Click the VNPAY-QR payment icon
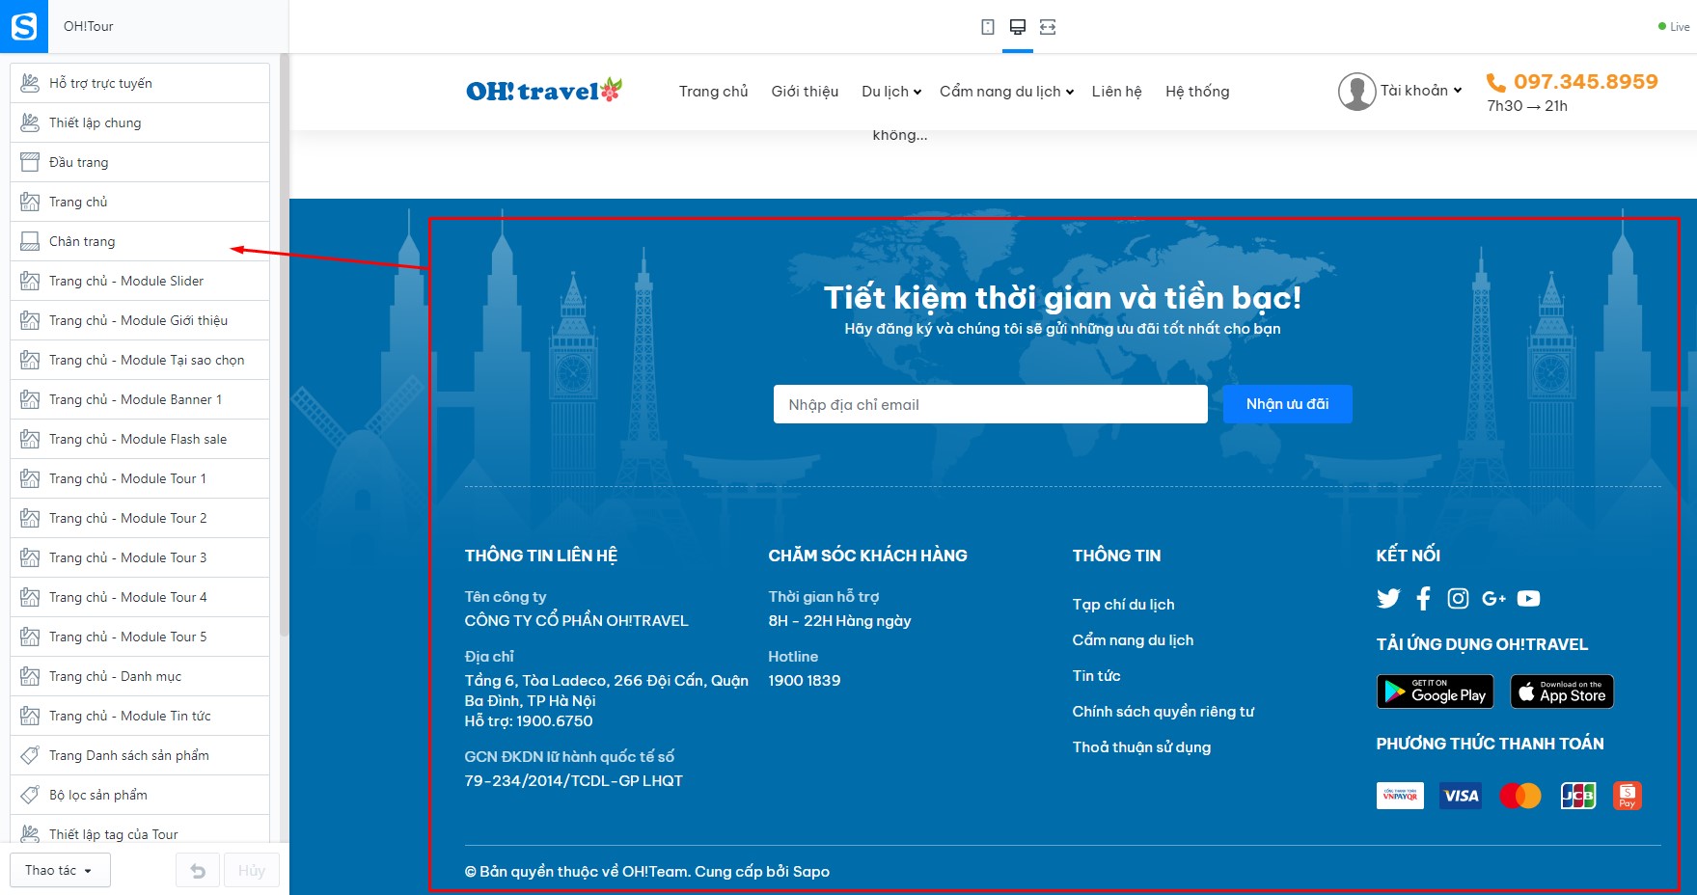The image size is (1697, 895). click(x=1400, y=796)
